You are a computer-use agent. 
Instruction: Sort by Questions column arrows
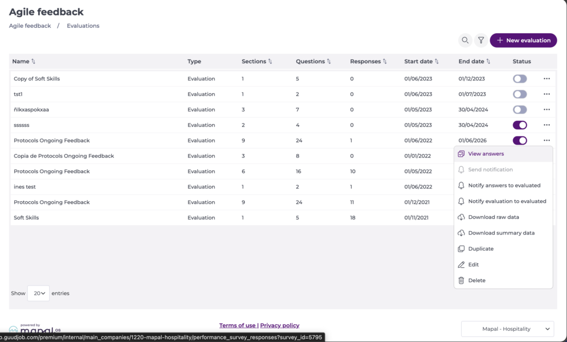pos(329,62)
